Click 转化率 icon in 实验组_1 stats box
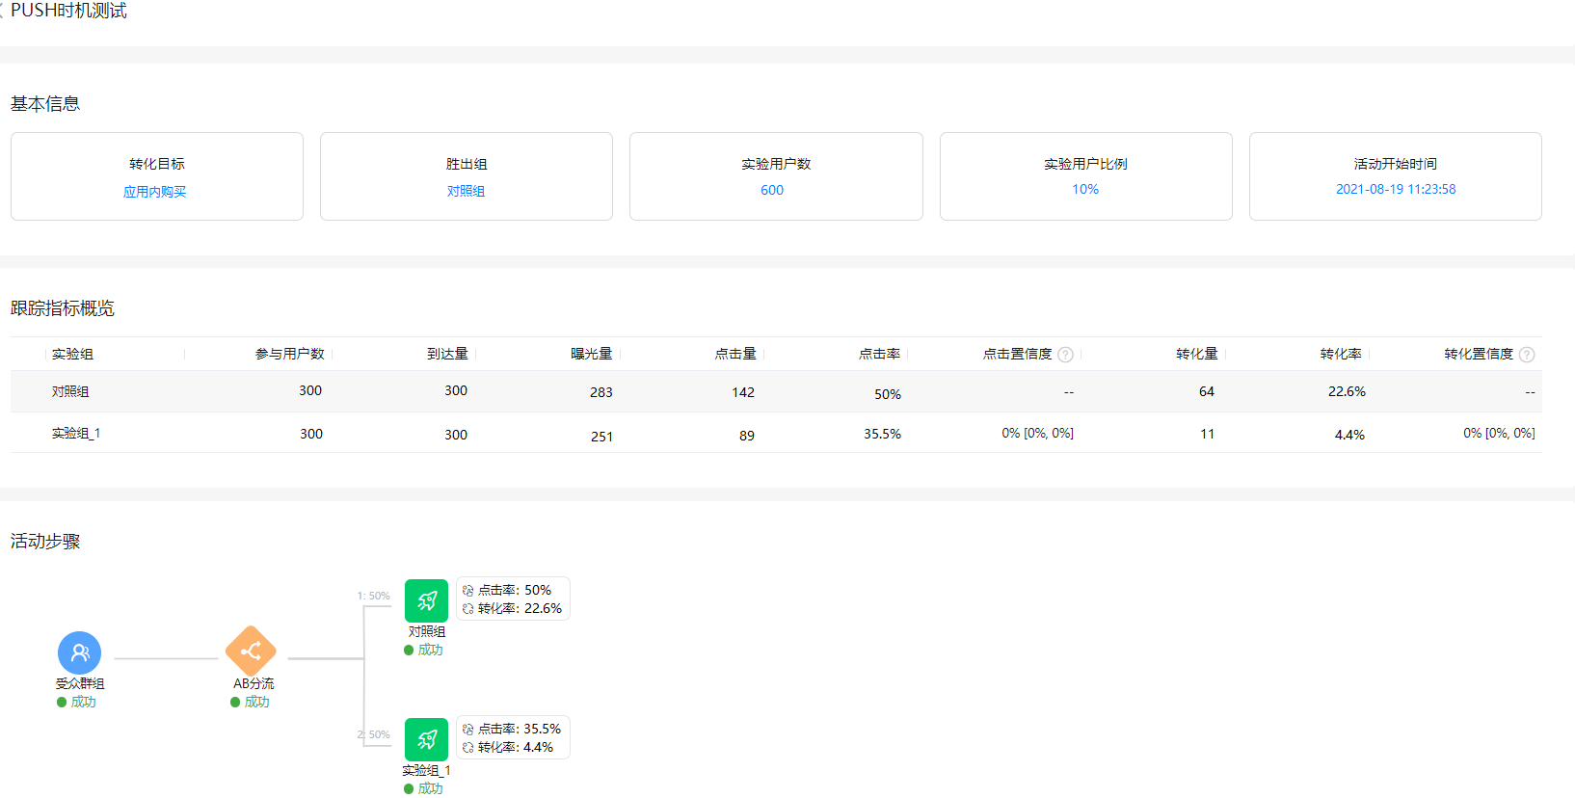This screenshot has width=1575, height=798. 468,748
